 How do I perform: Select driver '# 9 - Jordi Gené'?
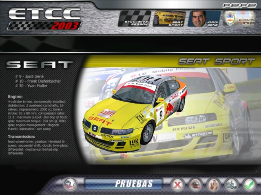[29, 76]
